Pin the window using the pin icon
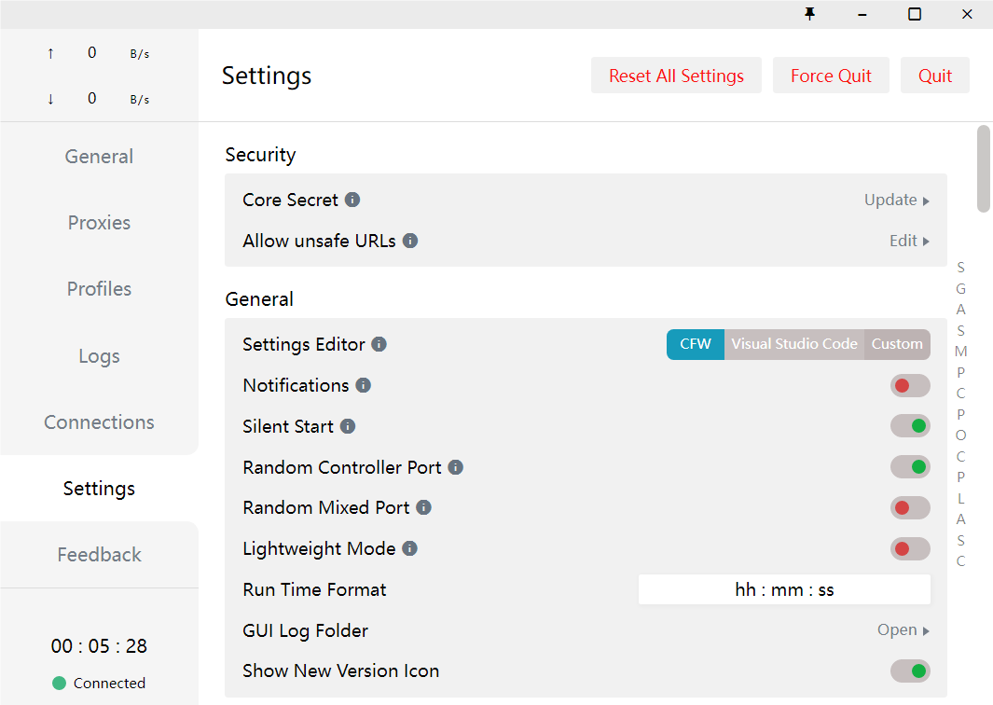The width and height of the screenshot is (993, 705). click(809, 14)
